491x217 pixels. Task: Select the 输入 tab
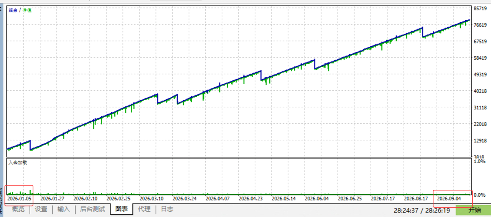[64, 209]
